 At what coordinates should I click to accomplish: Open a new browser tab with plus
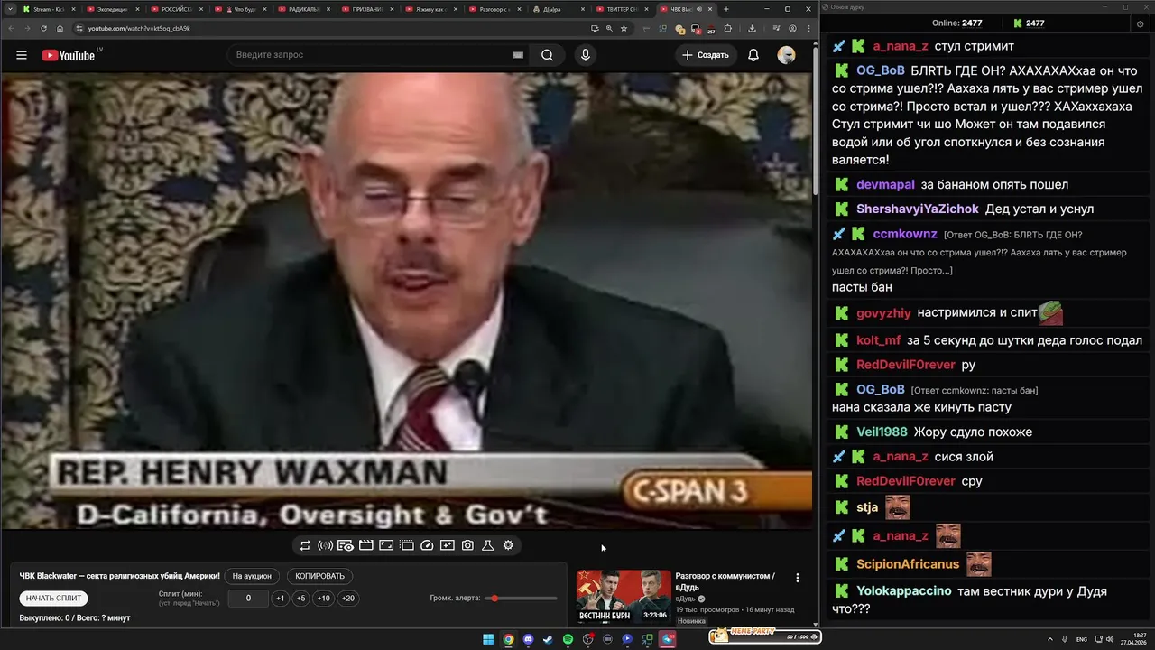coord(726,9)
